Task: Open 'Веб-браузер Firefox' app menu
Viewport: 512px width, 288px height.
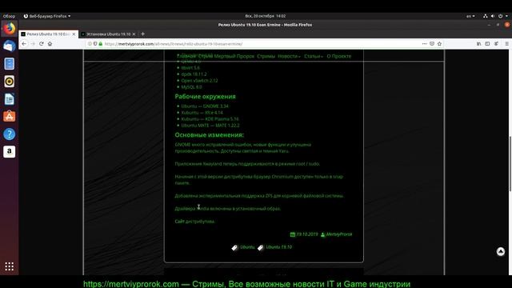Action: click(x=47, y=16)
